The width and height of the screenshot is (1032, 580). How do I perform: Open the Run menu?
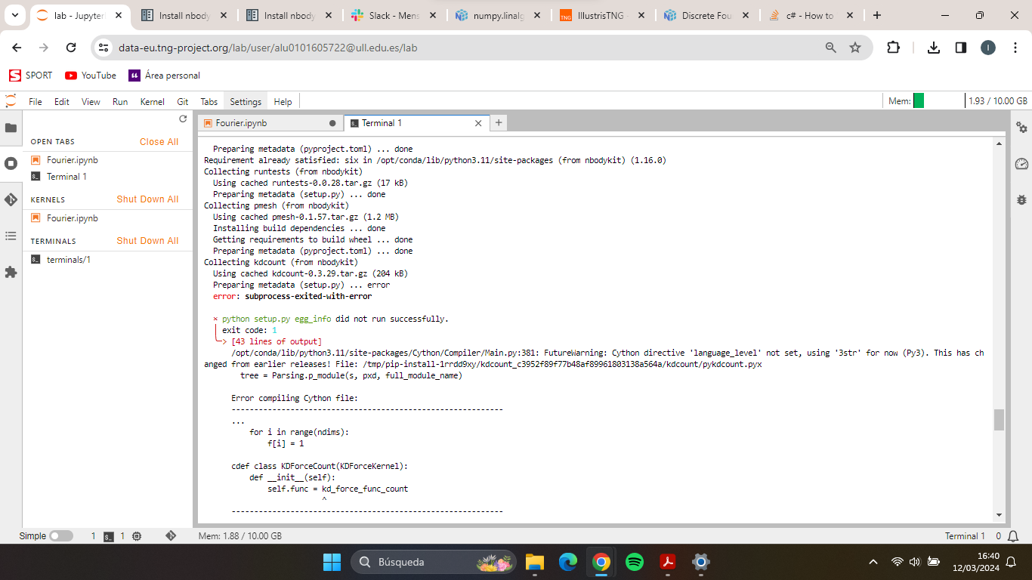[x=120, y=101]
